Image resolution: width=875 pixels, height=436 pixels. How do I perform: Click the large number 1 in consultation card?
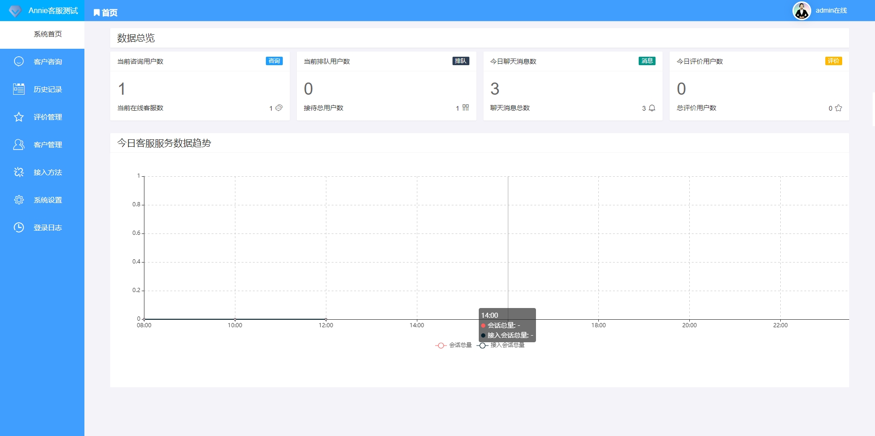[x=121, y=89]
